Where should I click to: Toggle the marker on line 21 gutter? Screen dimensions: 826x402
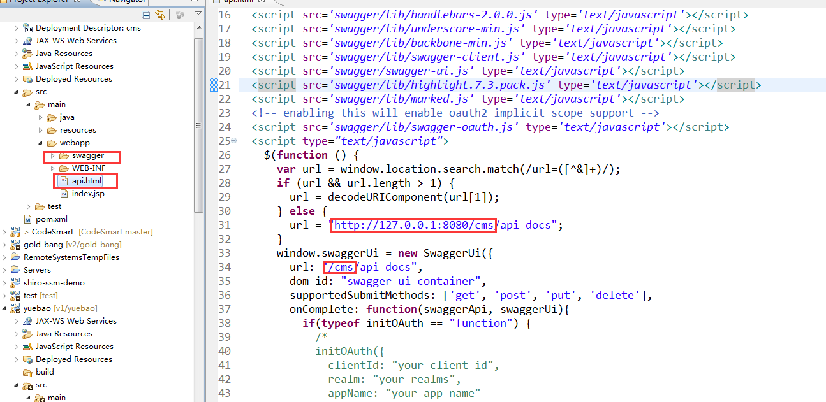pyautogui.click(x=214, y=84)
